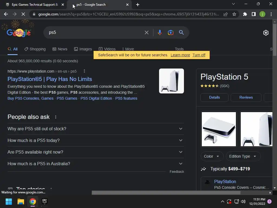This screenshot has width=277, height=208.
Task: Select the All results tab
Action: tap(12, 49)
